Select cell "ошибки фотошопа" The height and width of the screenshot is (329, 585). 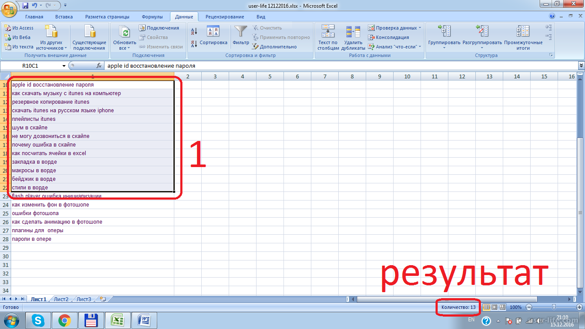pos(93,213)
